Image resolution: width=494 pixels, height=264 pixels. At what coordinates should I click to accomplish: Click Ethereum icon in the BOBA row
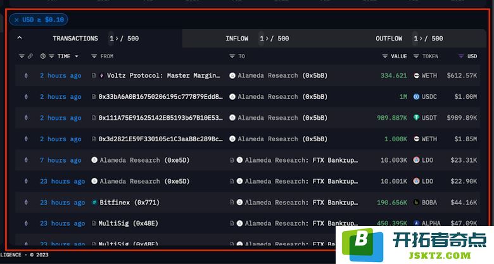tap(26, 202)
